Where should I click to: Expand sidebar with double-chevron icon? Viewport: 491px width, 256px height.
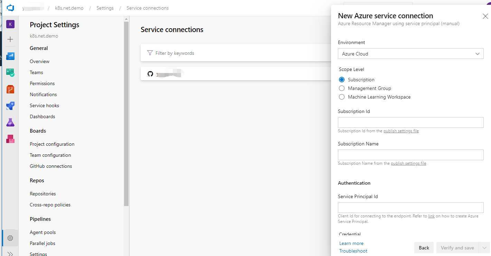click(x=10, y=254)
